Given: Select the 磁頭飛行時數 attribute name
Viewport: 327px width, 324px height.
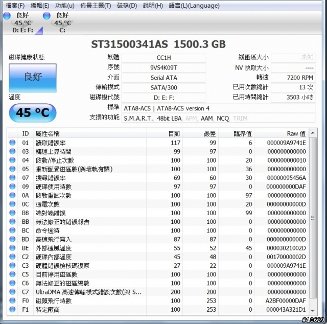Looking at the screenshot, I should [54, 301].
